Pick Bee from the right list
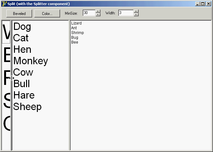Image resolution: width=213 pixels, height=152 pixels. 75,42
